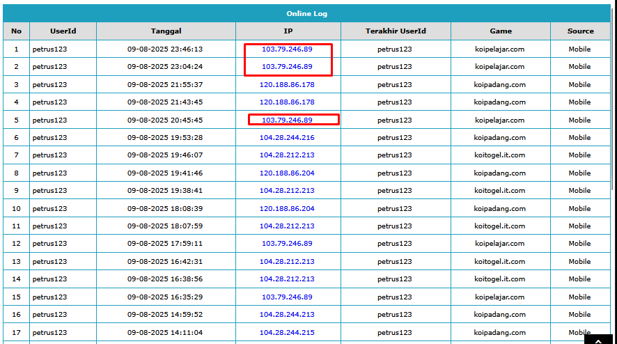Open IP 104.28.212.213 in row 13

point(287,261)
